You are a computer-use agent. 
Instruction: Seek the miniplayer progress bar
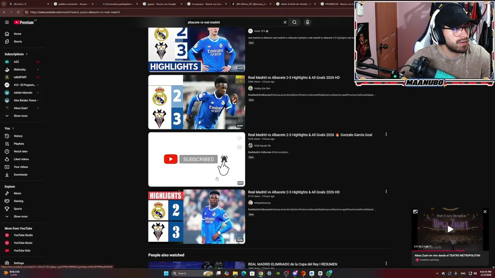[x=450, y=251]
